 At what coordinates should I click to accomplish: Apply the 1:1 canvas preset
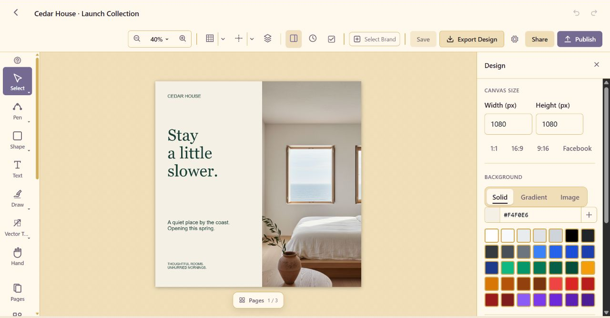[x=494, y=149]
